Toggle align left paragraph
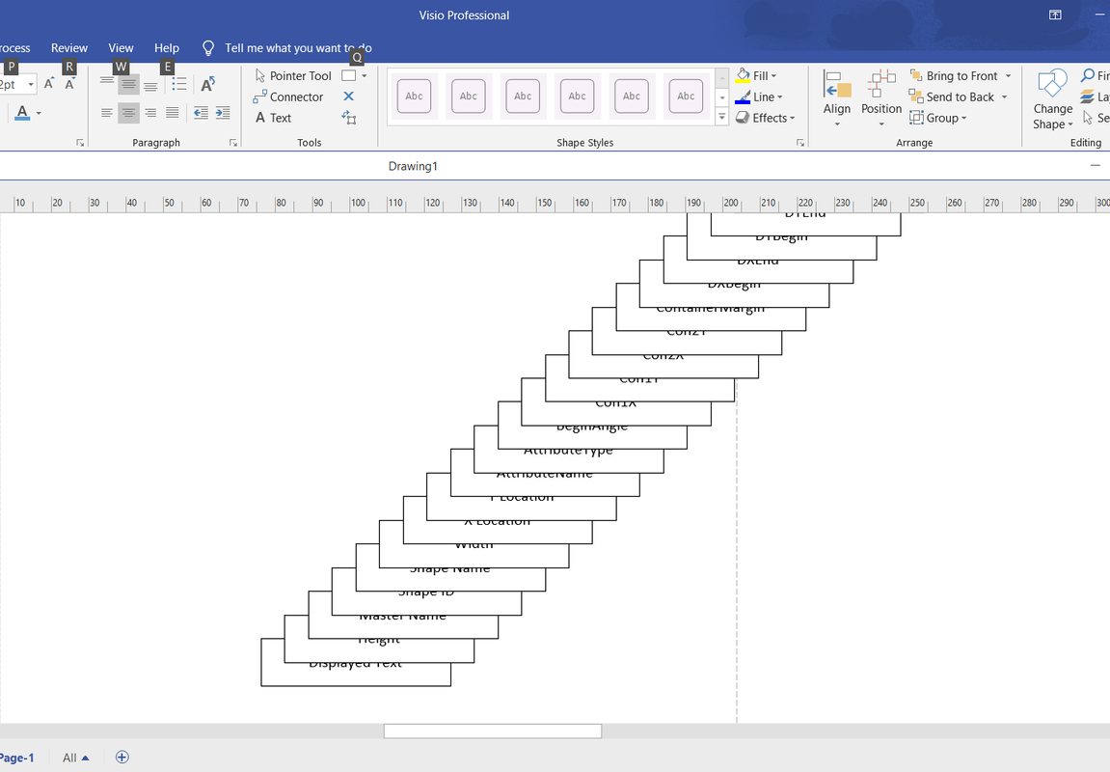1110x772 pixels. click(x=107, y=113)
